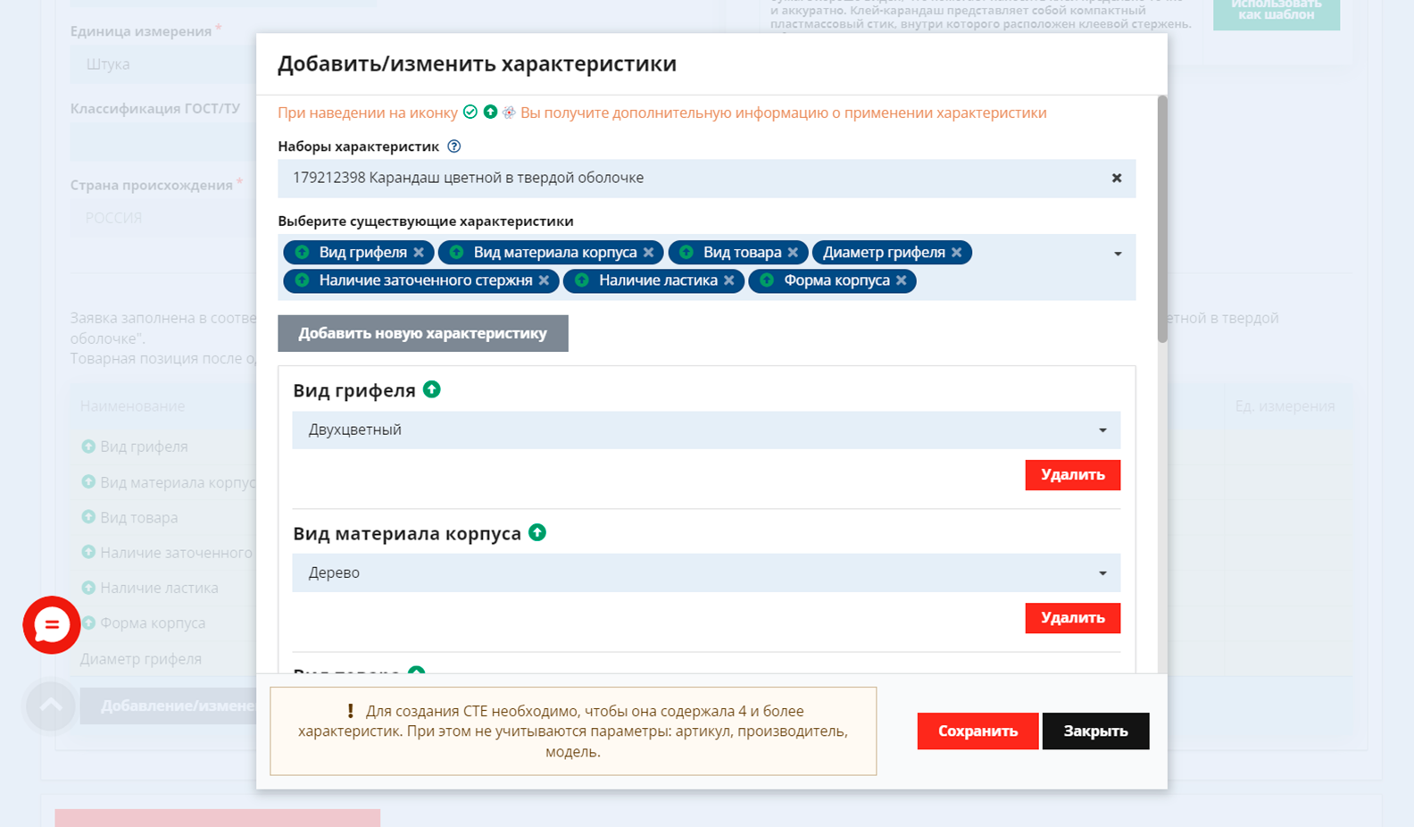Close dialog with 'Закрыть' button
The width and height of the screenshot is (1414, 827).
click(x=1095, y=731)
